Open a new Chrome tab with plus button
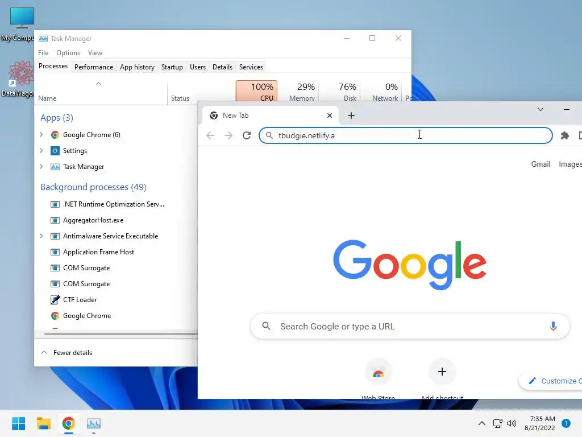The image size is (582, 437). coord(351,116)
